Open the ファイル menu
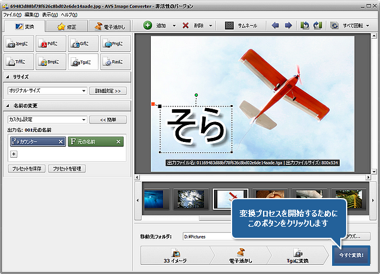 [12, 13]
